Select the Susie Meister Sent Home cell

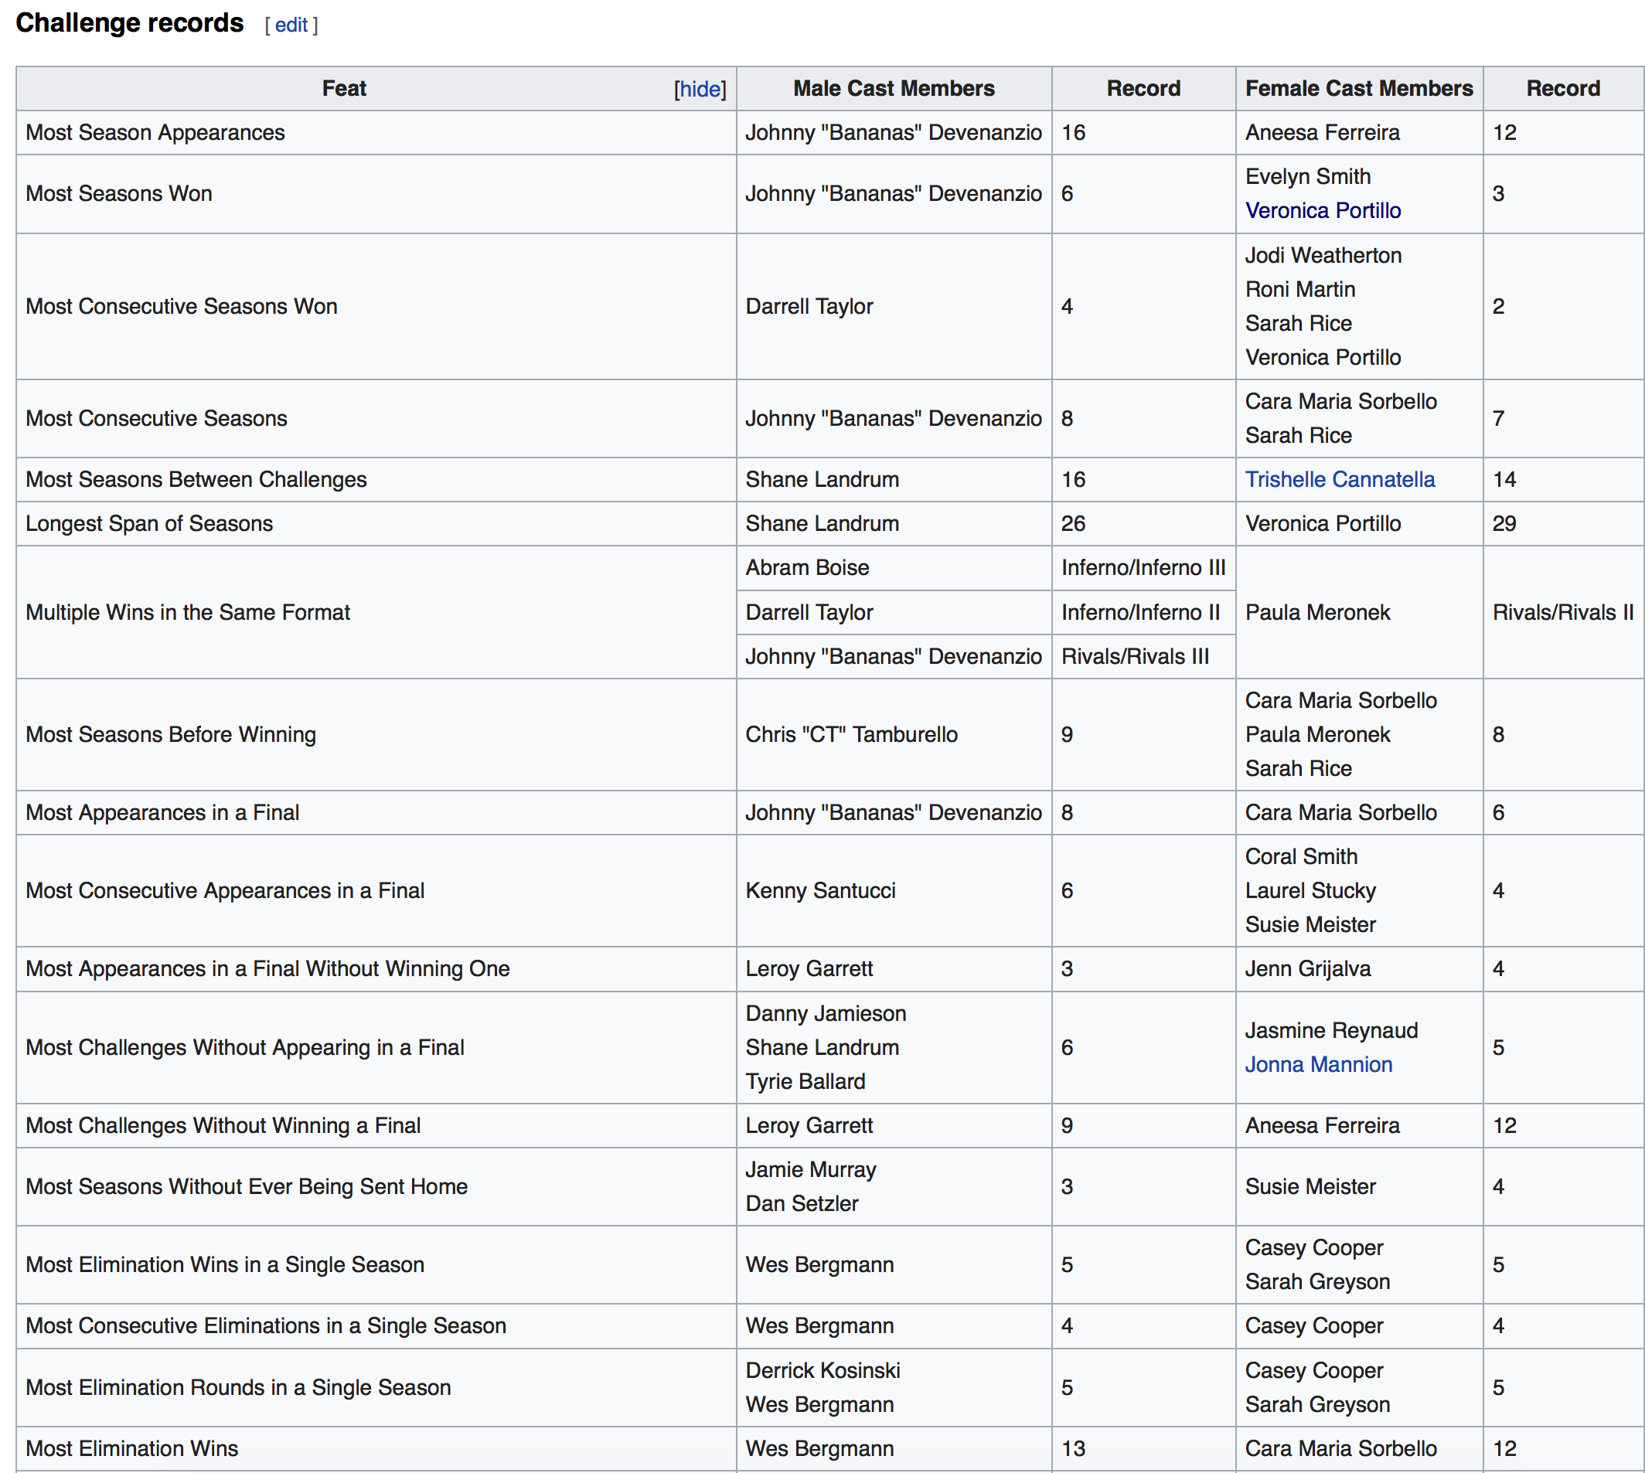(1358, 1186)
